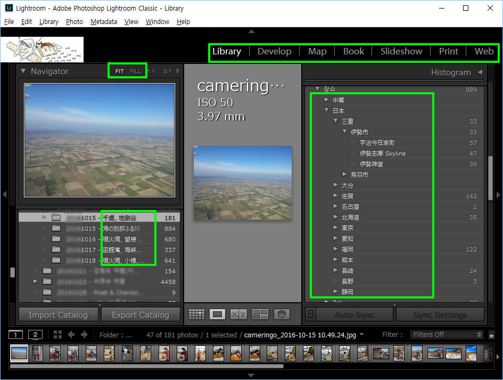Switch to the Develop module
The height and width of the screenshot is (380, 503).
pyautogui.click(x=274, y=51)
